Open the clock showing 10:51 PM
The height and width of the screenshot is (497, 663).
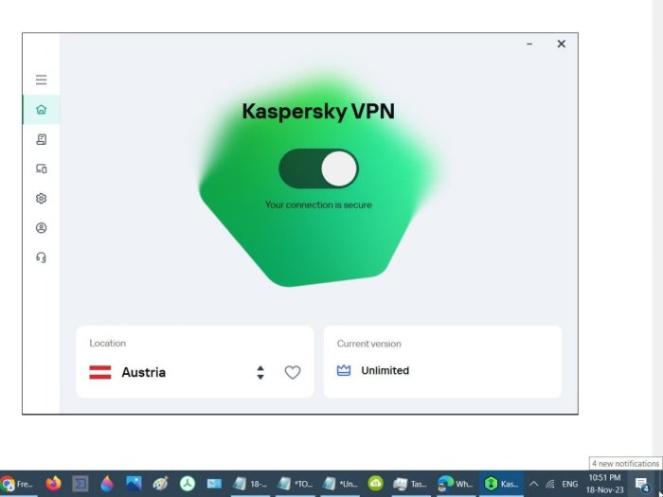point(604,484)
